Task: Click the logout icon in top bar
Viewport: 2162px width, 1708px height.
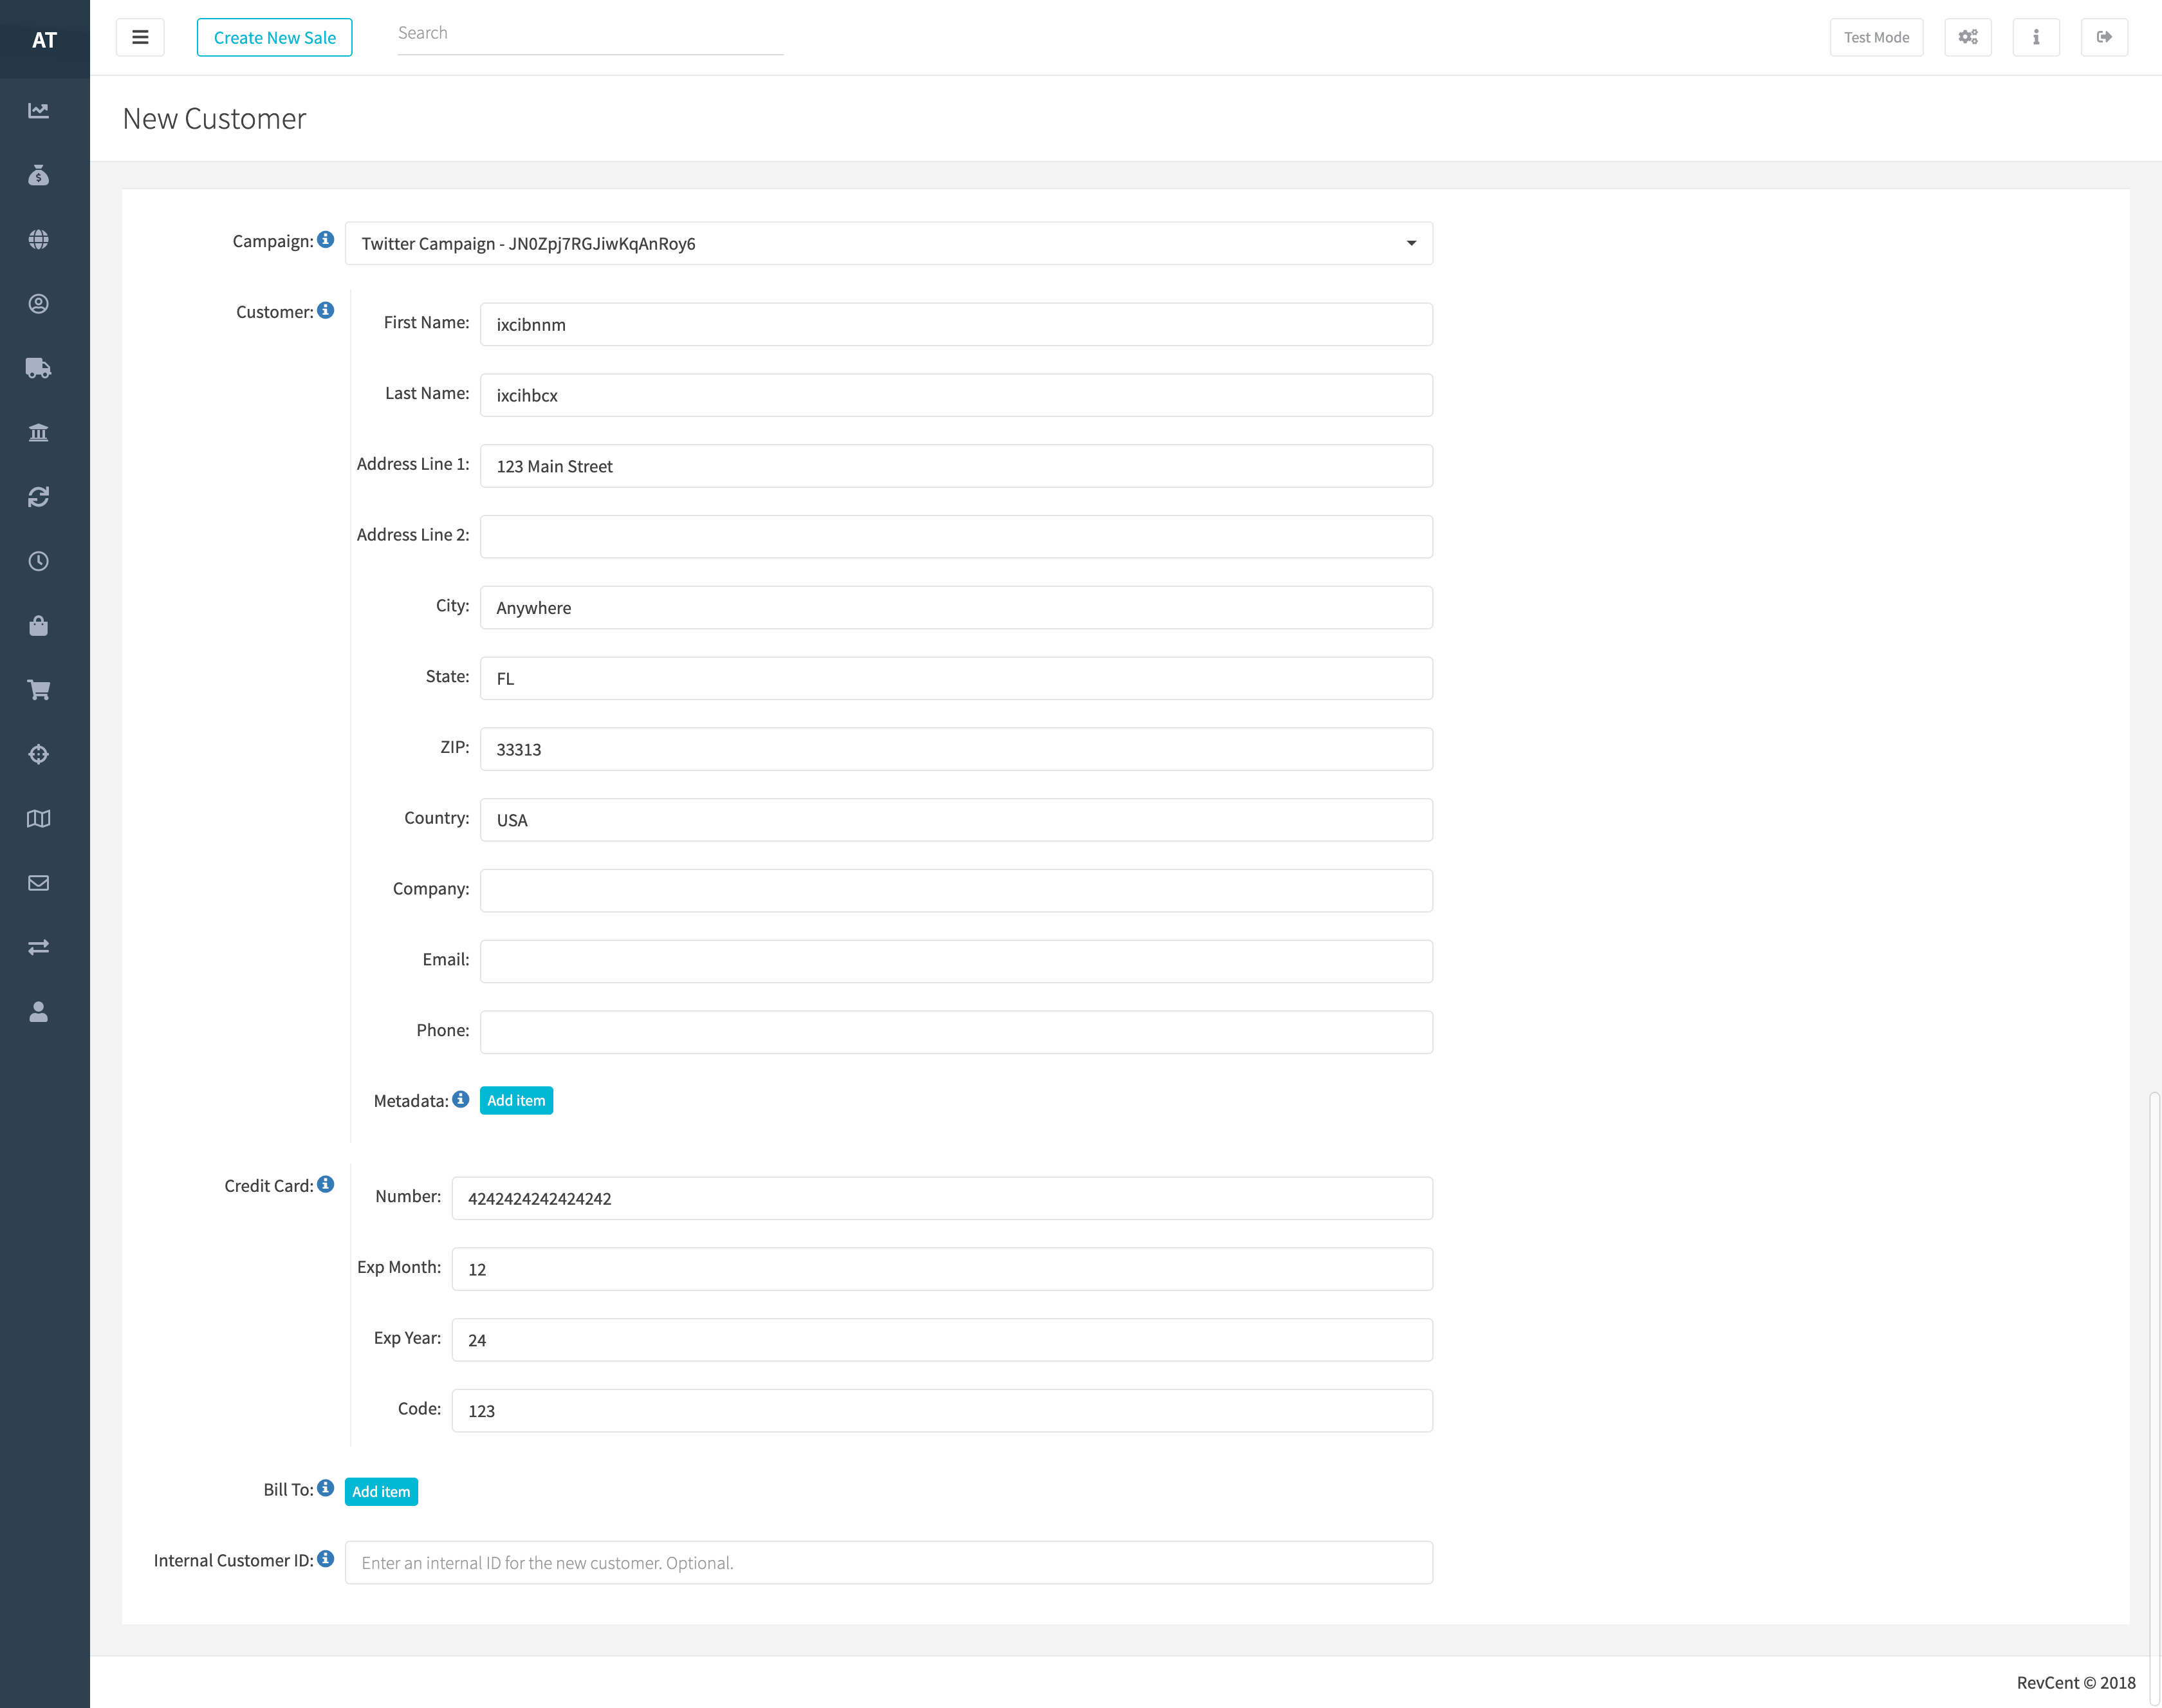Action: point(2103,37)
